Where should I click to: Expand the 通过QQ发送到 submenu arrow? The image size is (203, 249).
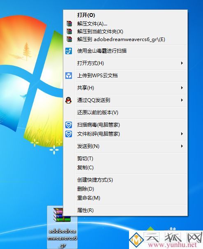tap(182, 100)
